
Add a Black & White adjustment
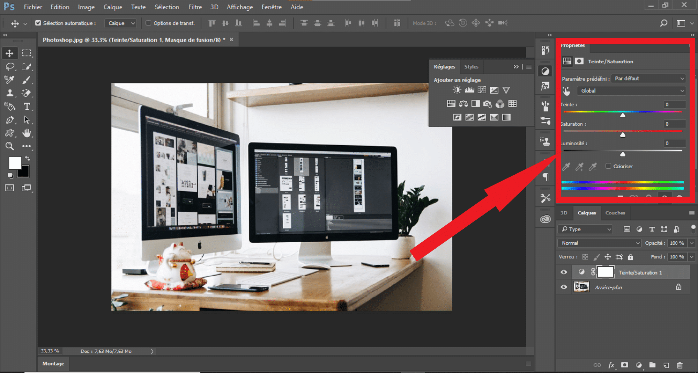[x=476, y=104]
